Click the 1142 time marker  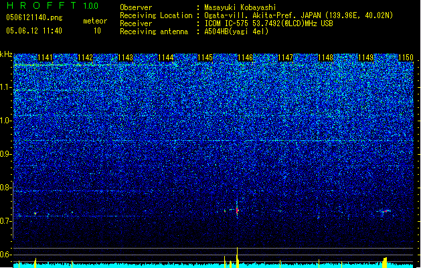[86, 58]
